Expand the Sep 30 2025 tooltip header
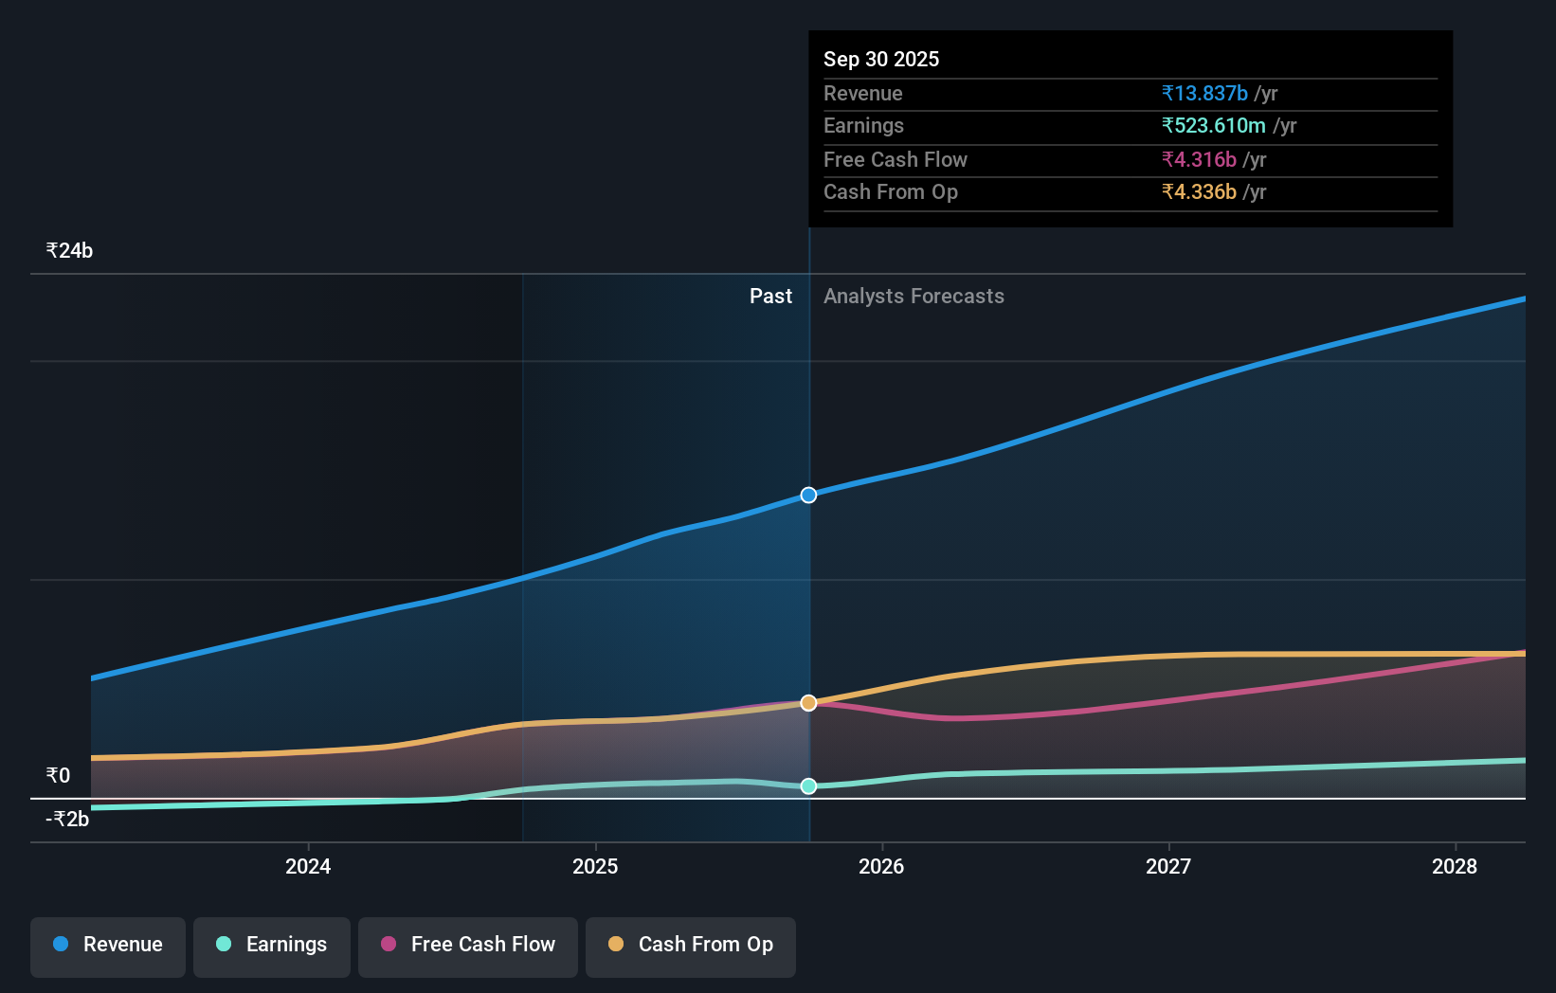 [881, 59]
